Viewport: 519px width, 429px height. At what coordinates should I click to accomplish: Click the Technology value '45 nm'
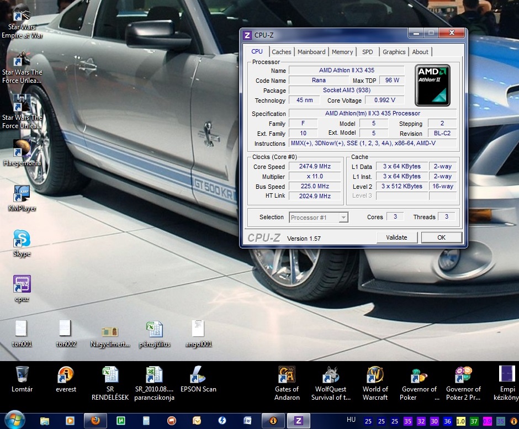305,100
